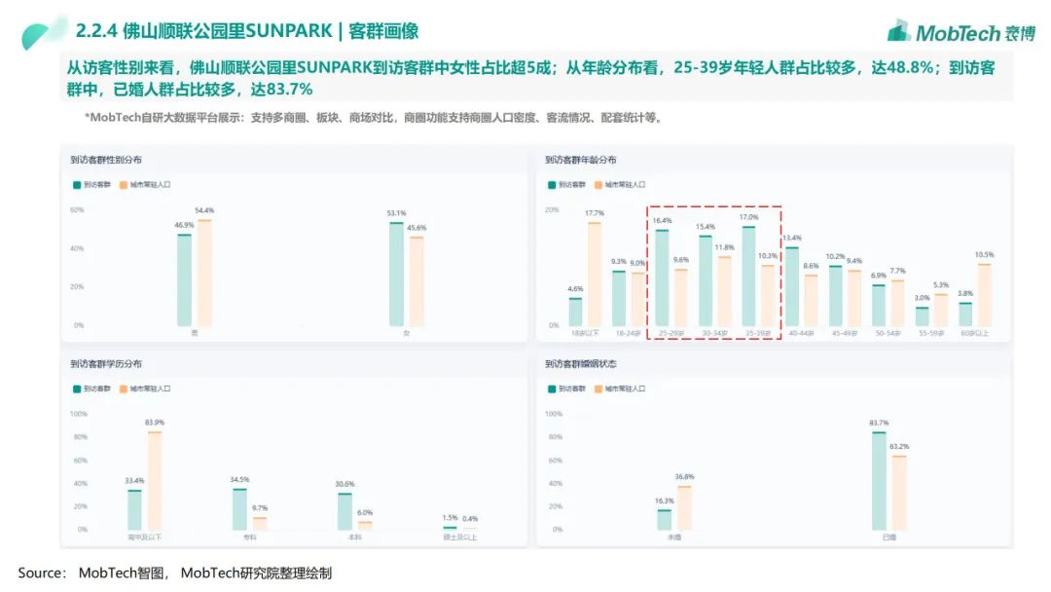
Task: Click the 36.8% value in marital chart
Action: [684, 477]
